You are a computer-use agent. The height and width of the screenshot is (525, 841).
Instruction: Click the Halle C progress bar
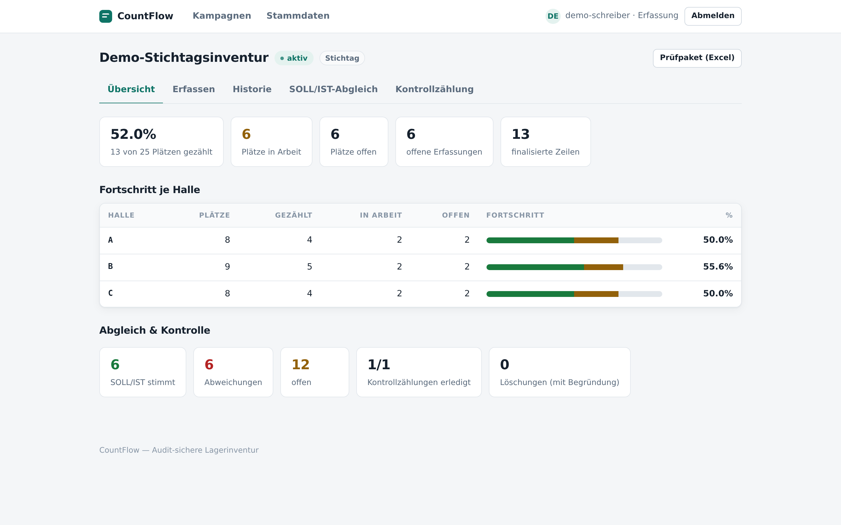[x=574, y=294]
